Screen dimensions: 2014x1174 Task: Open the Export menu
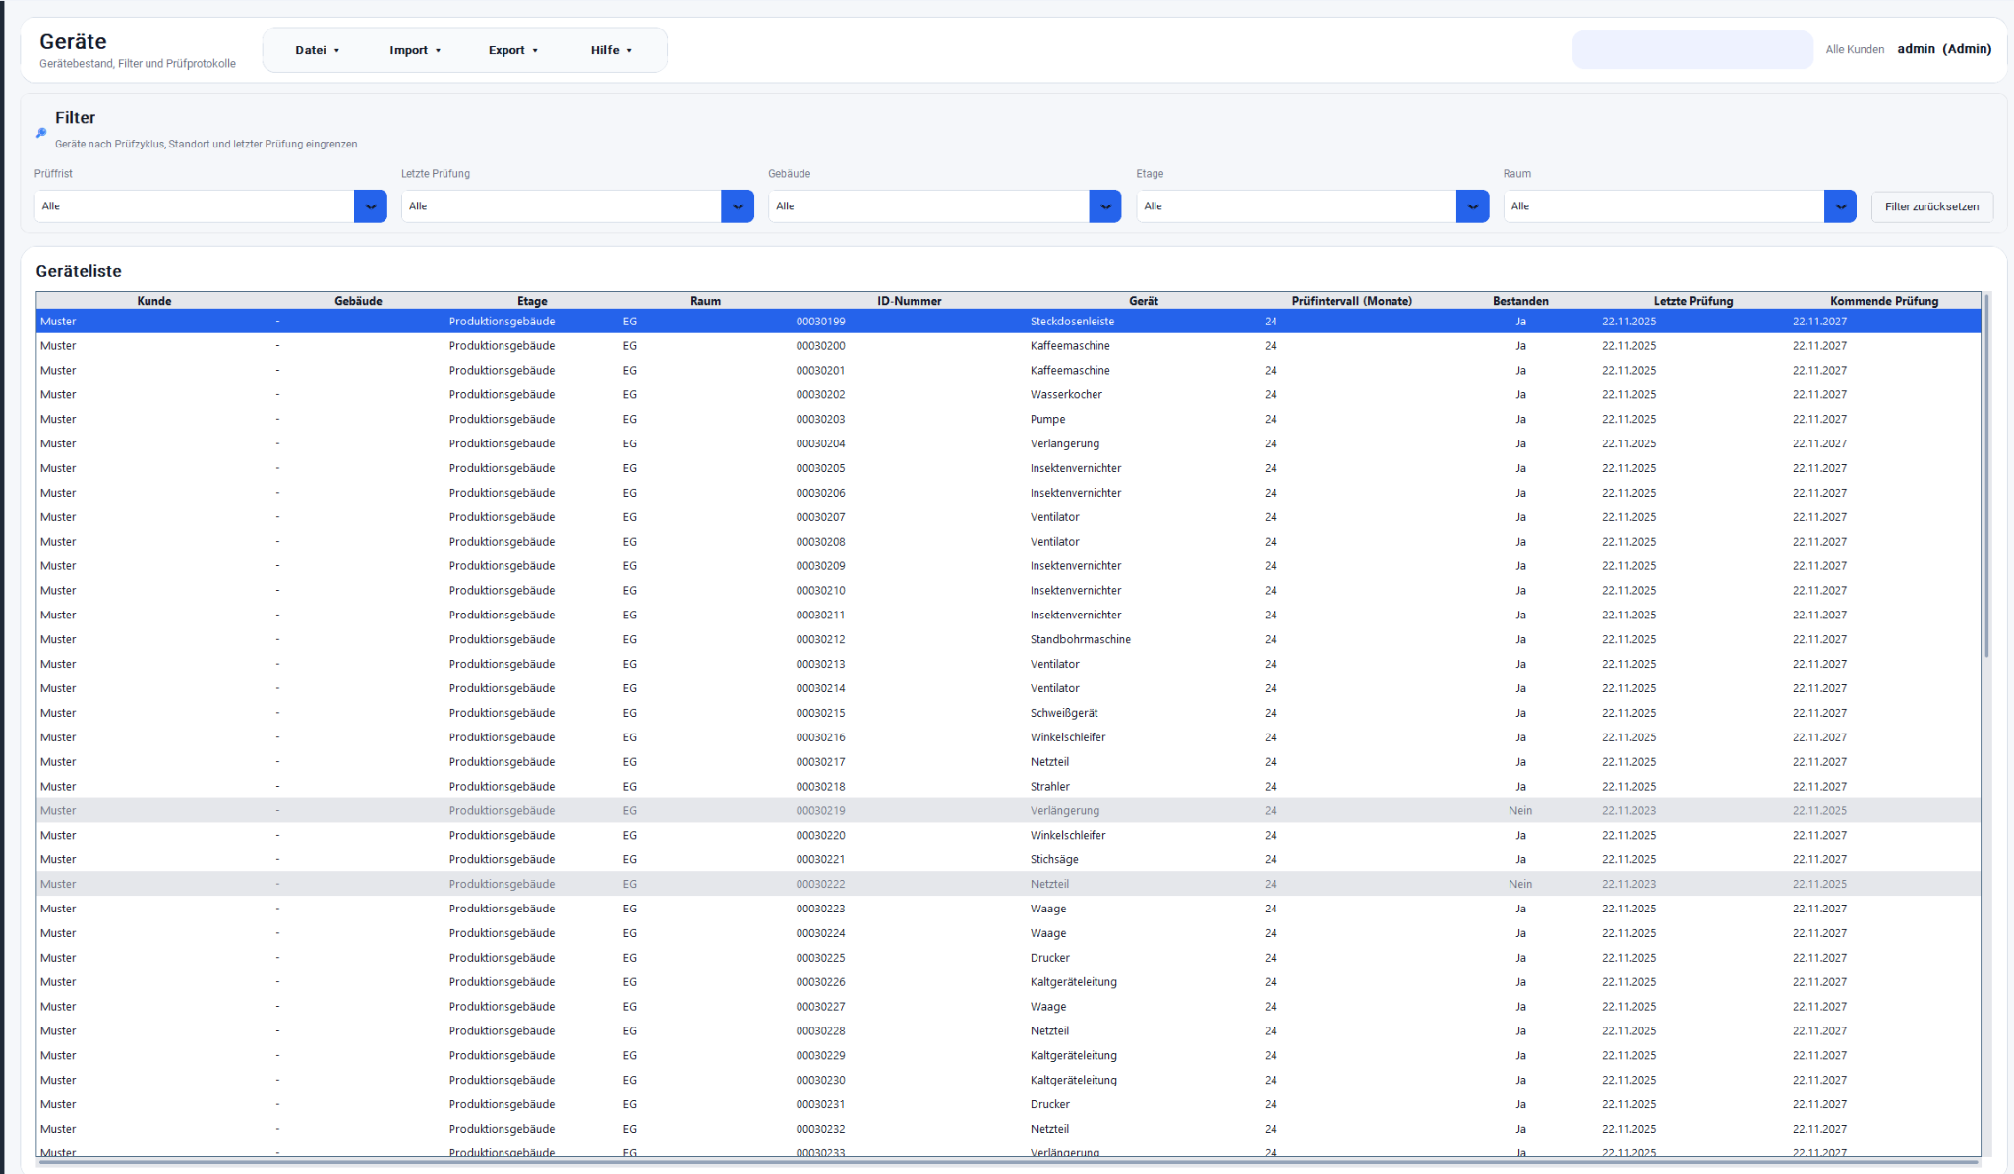point(513,50)
